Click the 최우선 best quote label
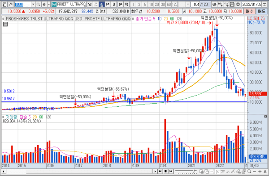269x176 pixels. (x=137, y=12)
